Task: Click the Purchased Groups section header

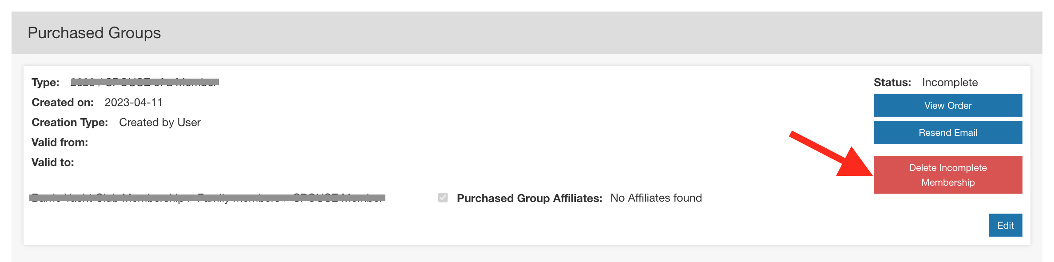Action: (95, 32)
